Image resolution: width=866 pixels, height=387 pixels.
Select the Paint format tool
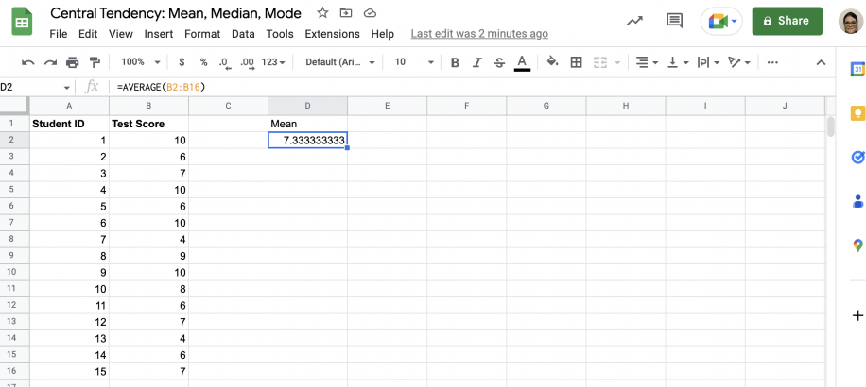point(95,62)
